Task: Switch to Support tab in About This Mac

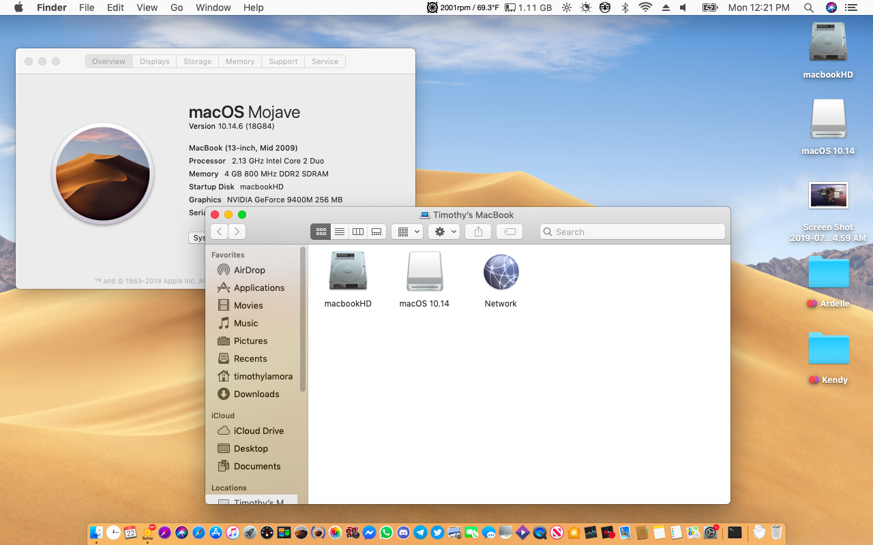Action: coord(283,61)
